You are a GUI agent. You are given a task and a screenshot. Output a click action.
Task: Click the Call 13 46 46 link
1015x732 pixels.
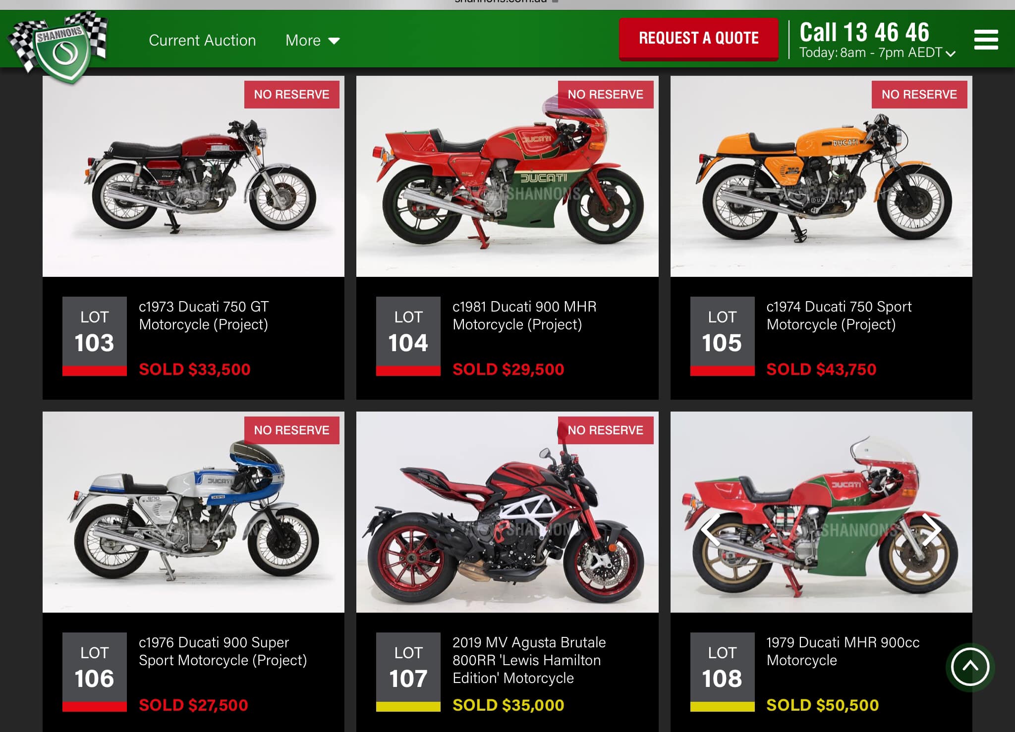click(x=864, y=32)
